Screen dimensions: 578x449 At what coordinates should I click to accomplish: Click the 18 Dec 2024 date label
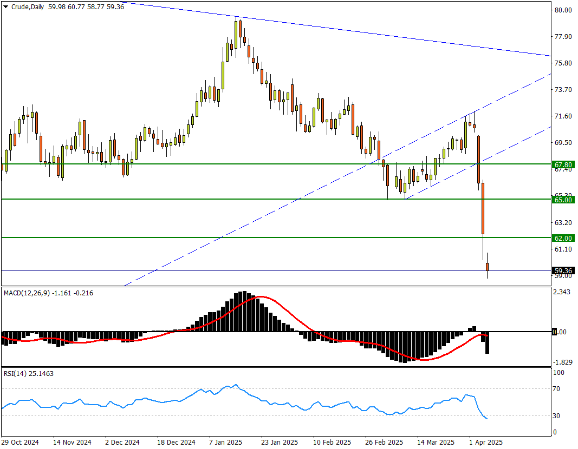pyautogui.click(x=176, y=442)
